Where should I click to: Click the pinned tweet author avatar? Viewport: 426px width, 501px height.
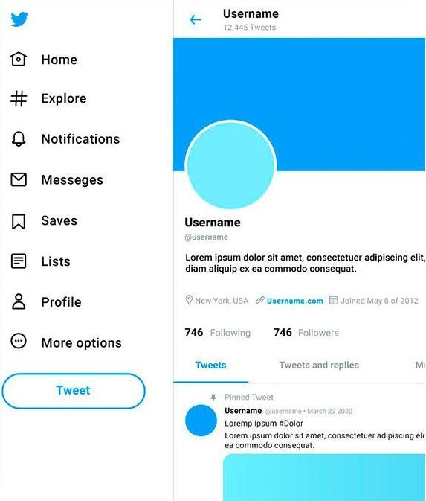click(x=201, y=421)
